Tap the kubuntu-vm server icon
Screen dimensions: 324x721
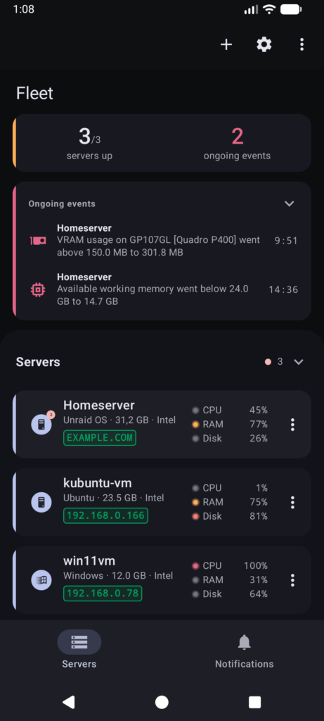pyautogui.click(x=41, y=502)
